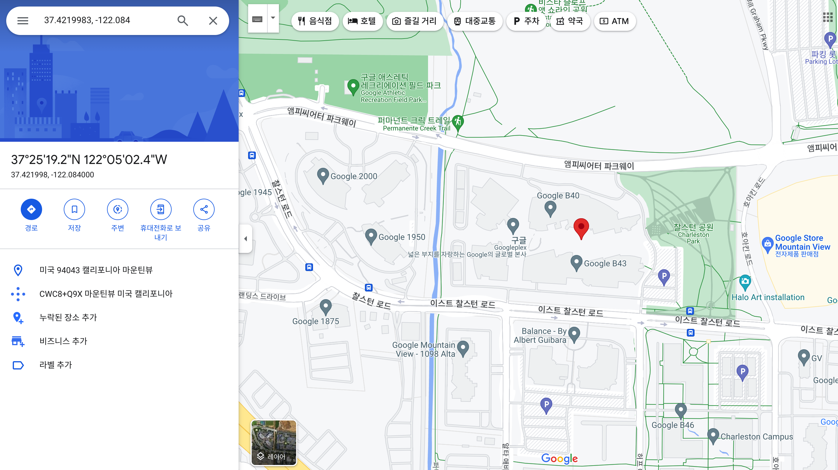Clear the search with X icon
Screen dimensions: 838x470
coord(213,20)
